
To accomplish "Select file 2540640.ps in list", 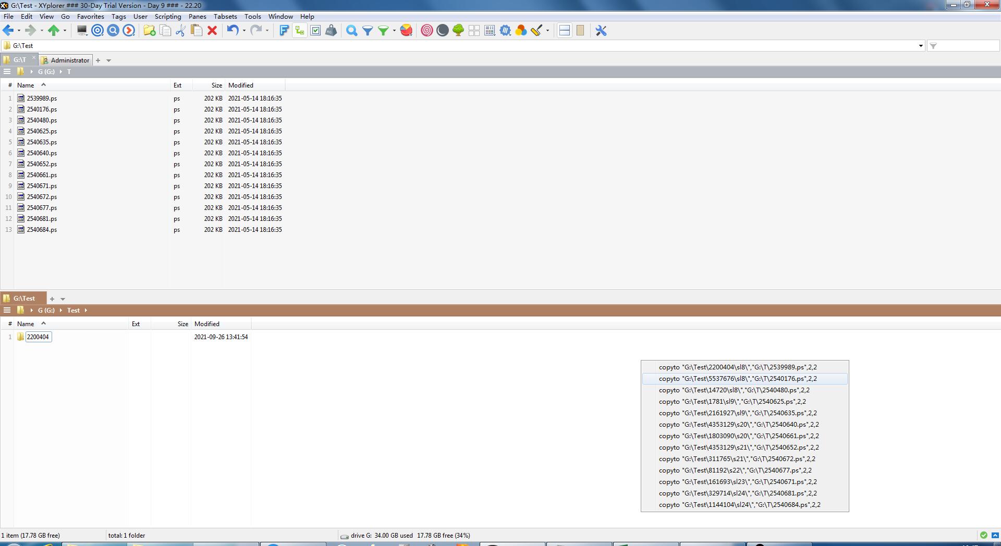I will [x=42, y=153].
